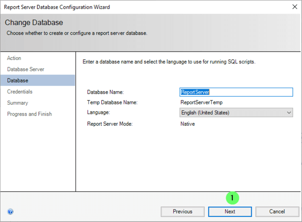Click the Change Database heading
The image size is (302, 222).
coord(34,23)
